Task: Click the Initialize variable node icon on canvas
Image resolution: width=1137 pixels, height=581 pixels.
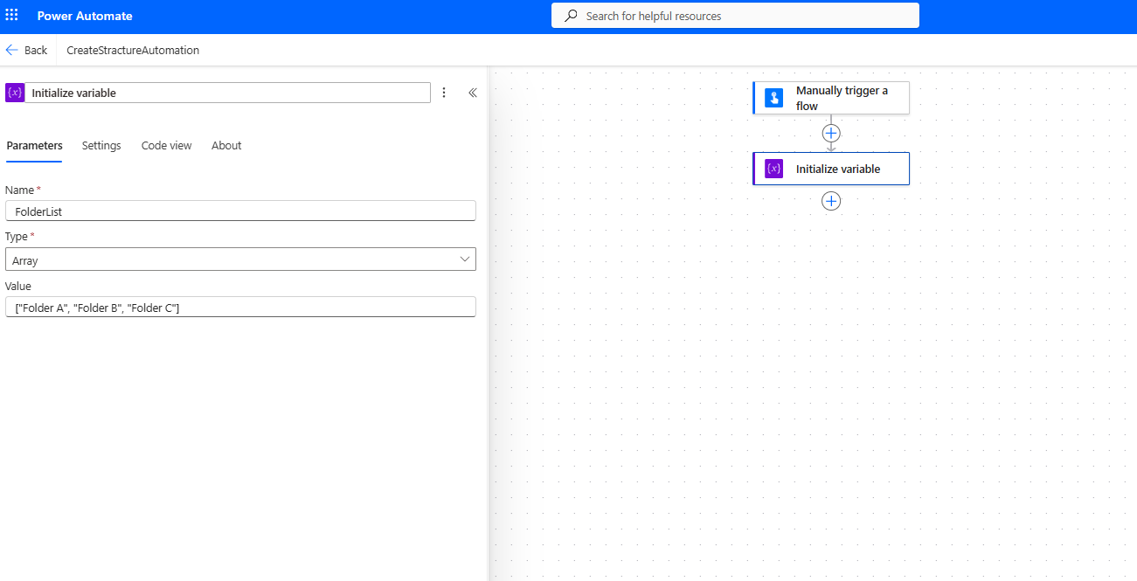Action: point(773,169)
